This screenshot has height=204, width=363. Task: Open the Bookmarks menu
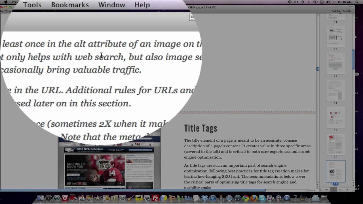point(70,5)
